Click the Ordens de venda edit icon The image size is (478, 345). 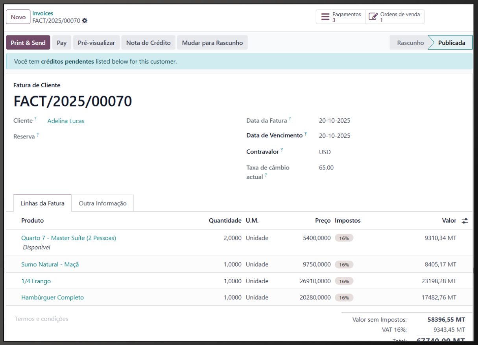tap(373, 17)
